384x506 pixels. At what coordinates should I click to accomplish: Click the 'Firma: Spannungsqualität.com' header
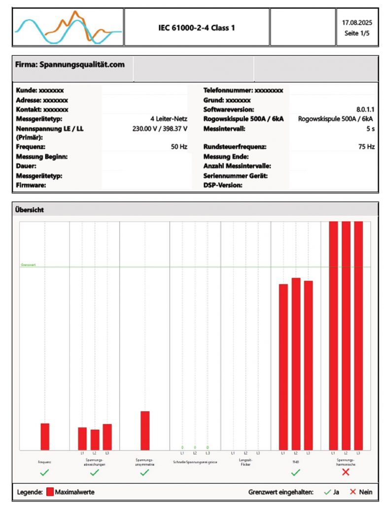pyautogui.click(x=70, y=65)
